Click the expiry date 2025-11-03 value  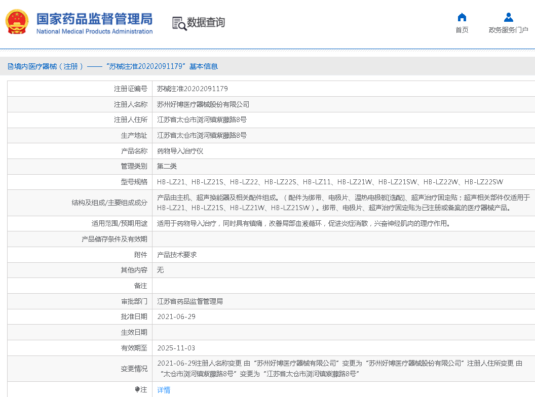point(176,348)
